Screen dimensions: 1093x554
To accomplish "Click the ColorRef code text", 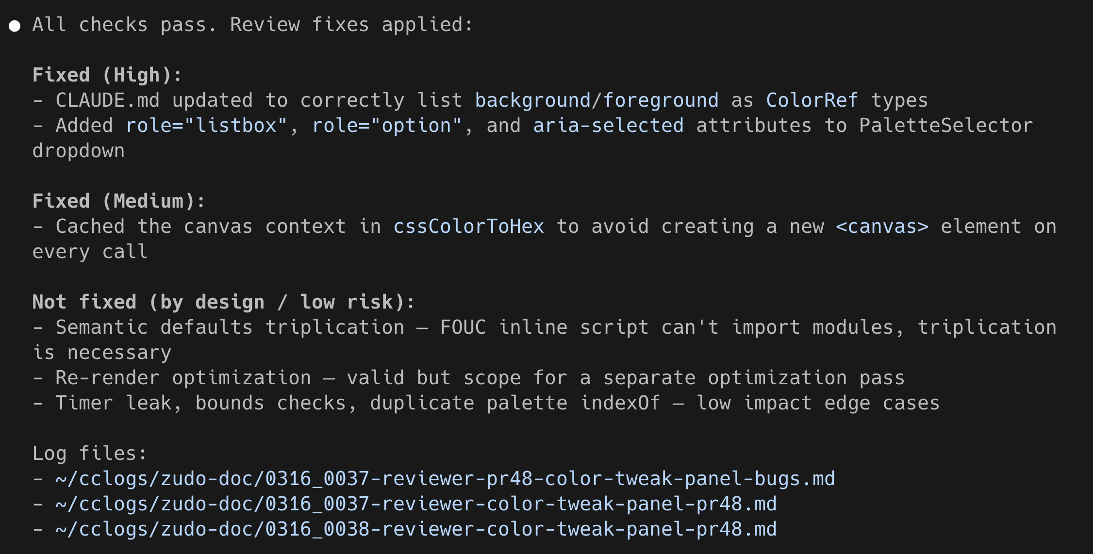I will 811,100.
